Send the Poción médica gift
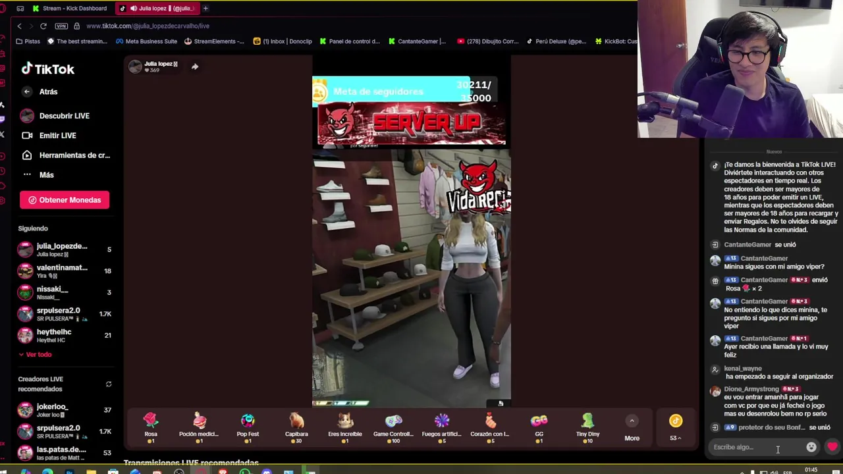 [x=199, y=427]
